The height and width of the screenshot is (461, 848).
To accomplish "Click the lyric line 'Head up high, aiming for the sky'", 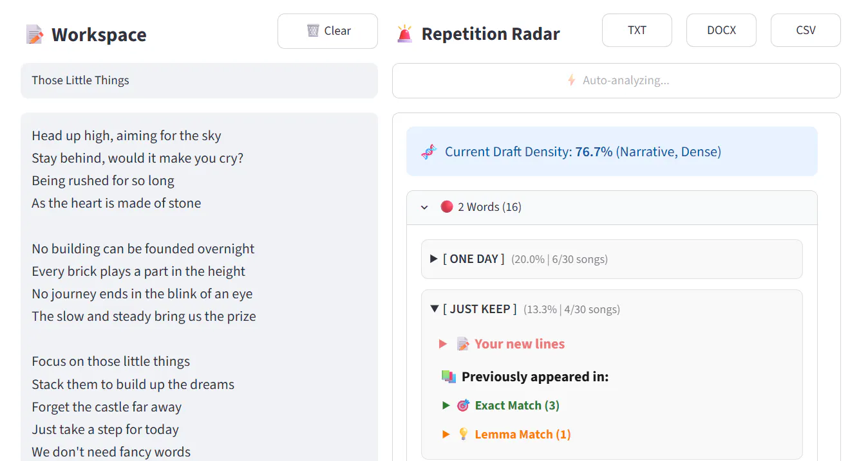I will (x=126, y=136).
